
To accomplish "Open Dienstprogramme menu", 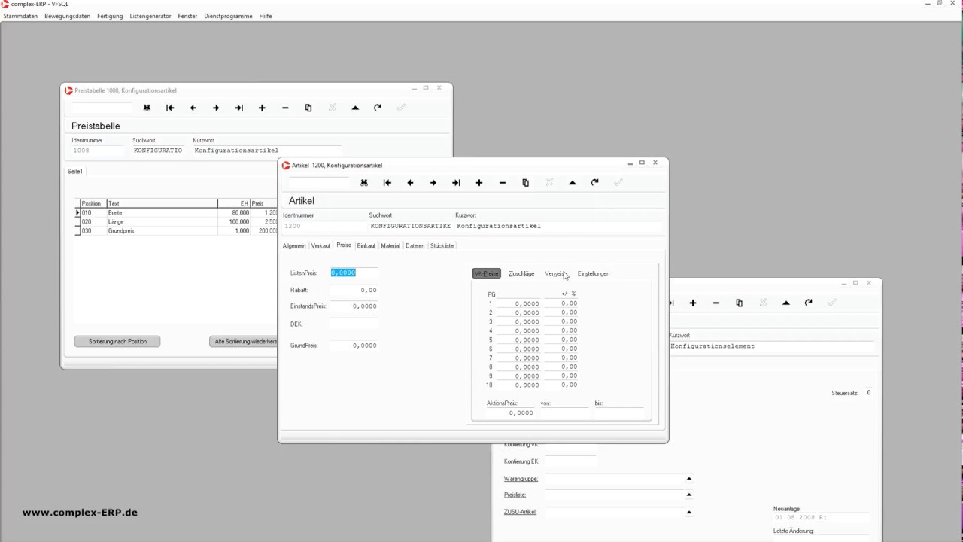I will [x=228, y=16].
